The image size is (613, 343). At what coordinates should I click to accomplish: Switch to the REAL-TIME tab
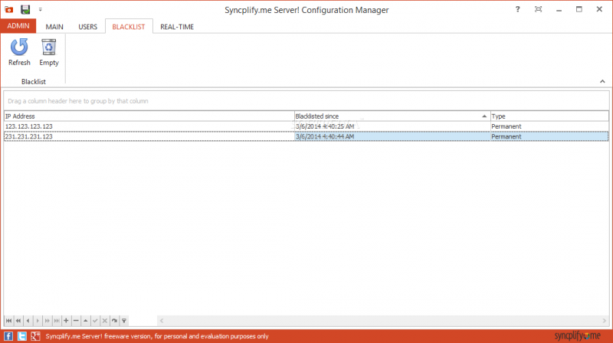[x=177, y=27]
